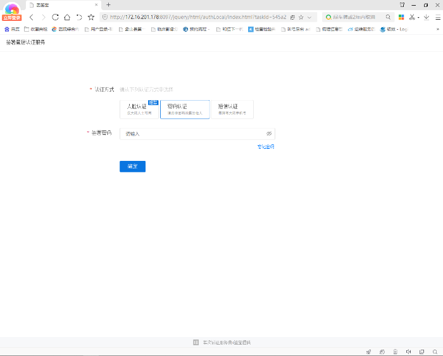Toggle password visibility eye icon
443x356 pixels.
coord(269,134)
